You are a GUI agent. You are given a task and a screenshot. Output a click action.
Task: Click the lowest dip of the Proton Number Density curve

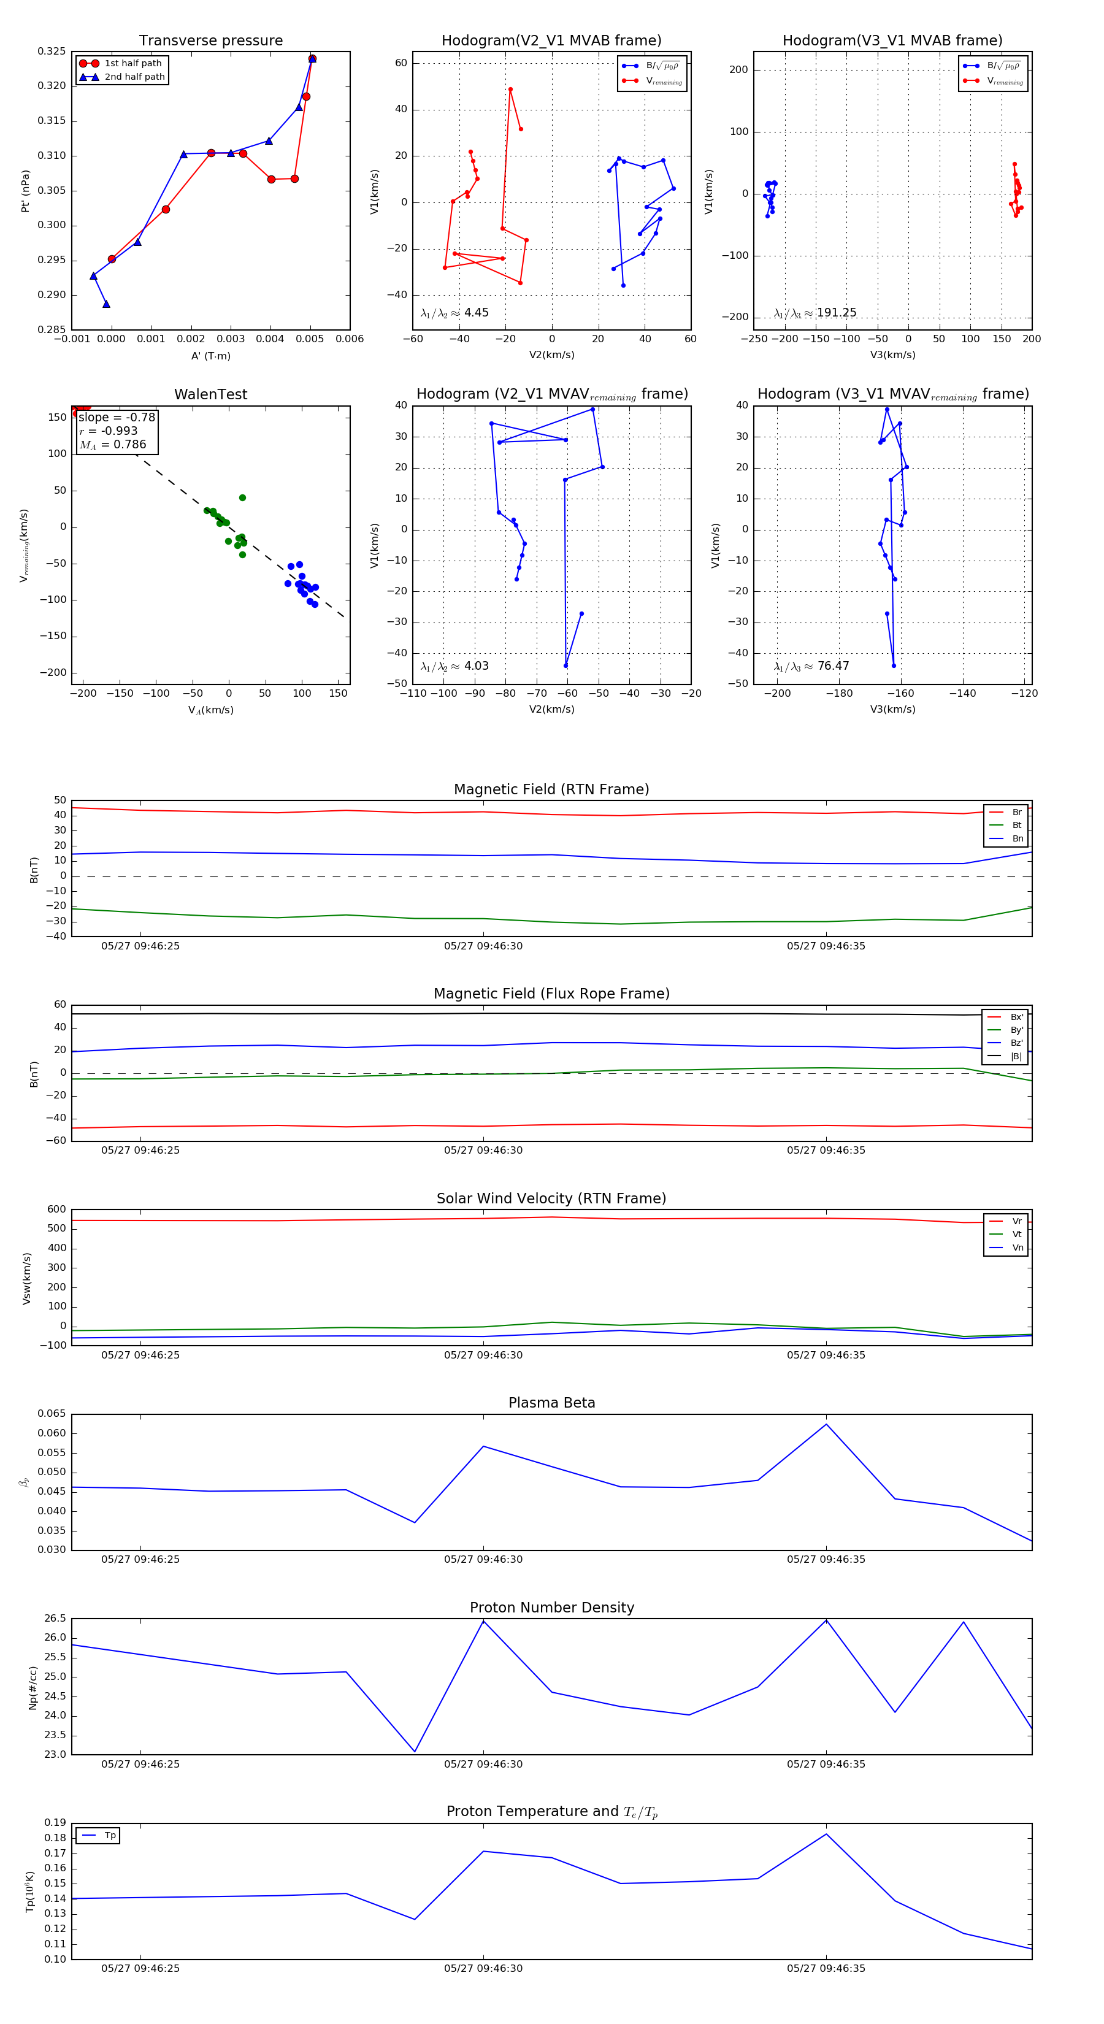point(415,1751)
